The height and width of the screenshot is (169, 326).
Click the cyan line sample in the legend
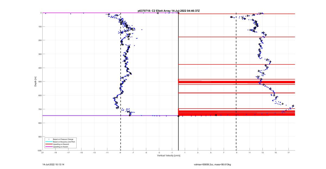click(x=49, y=142)
